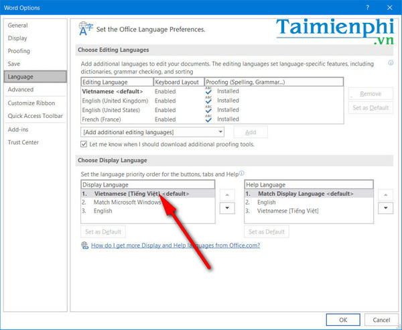Move display language up with arrow button
Screen dimensions: 402x330
click(x=227, y=195)
